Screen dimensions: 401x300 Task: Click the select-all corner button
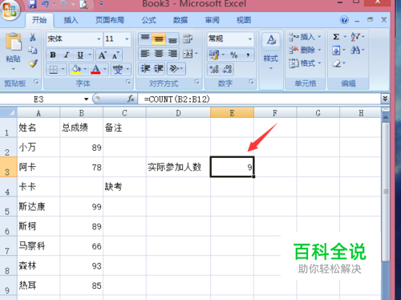pyautogui.click(x=9, y=113)
